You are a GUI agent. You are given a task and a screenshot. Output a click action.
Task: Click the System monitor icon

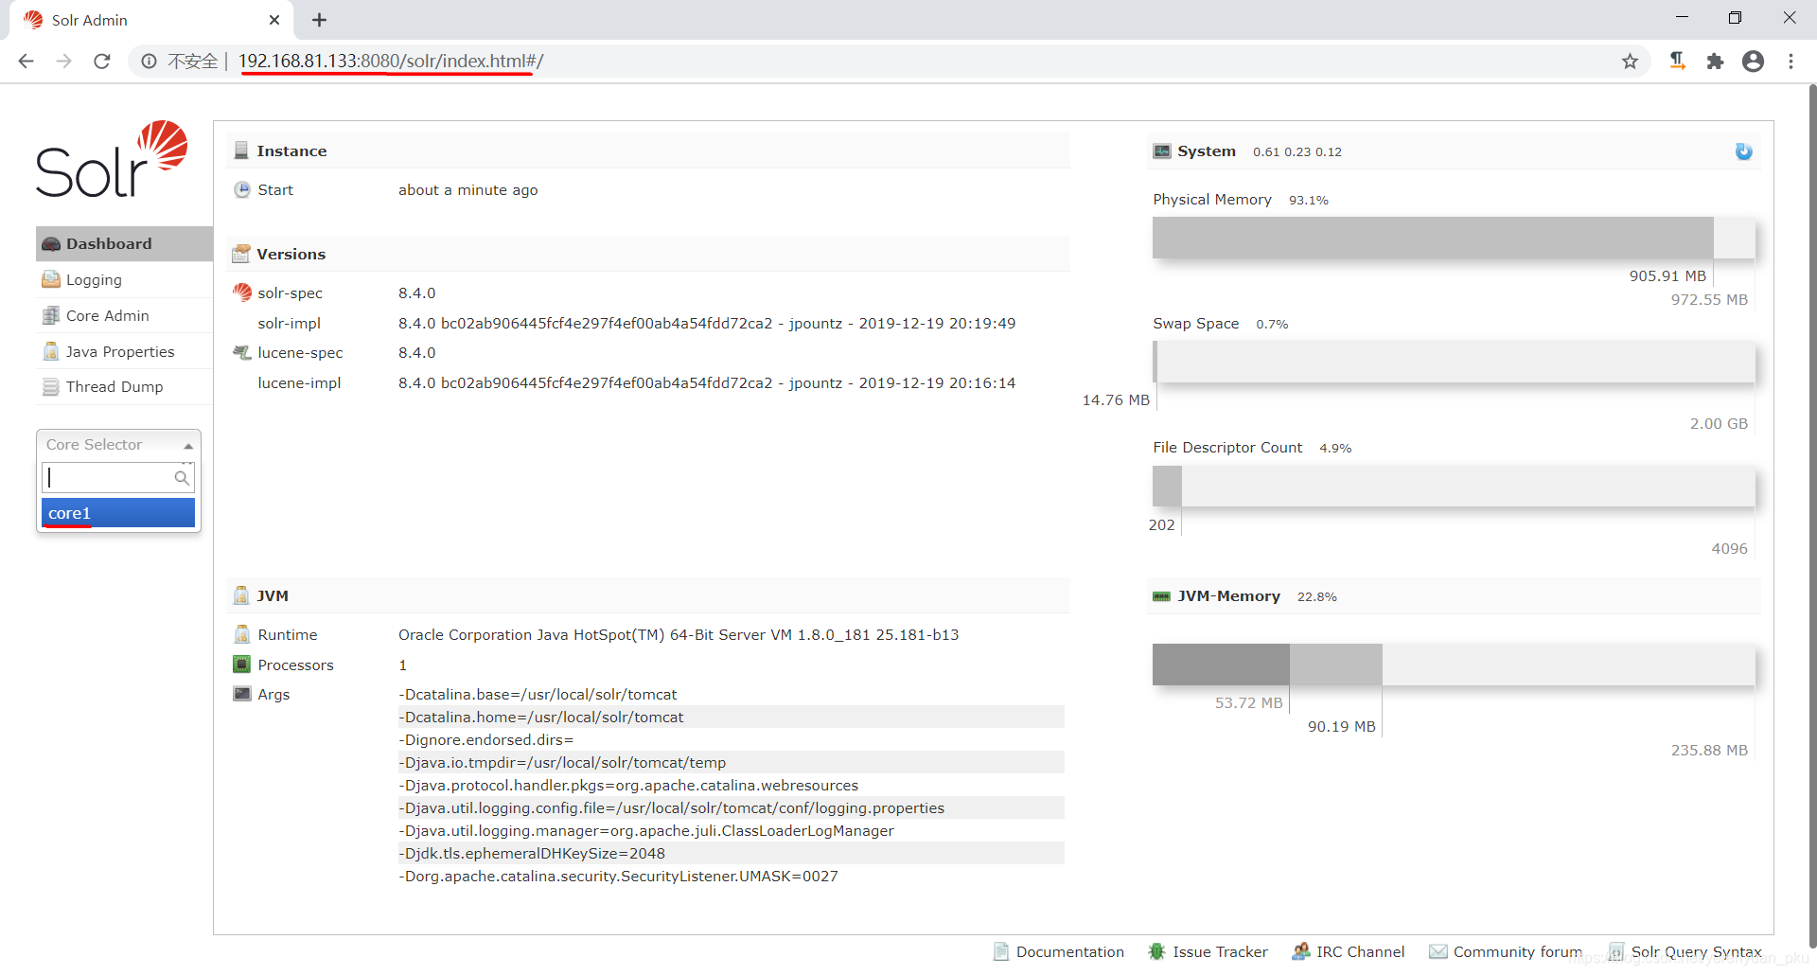[x=1162, y=151]
